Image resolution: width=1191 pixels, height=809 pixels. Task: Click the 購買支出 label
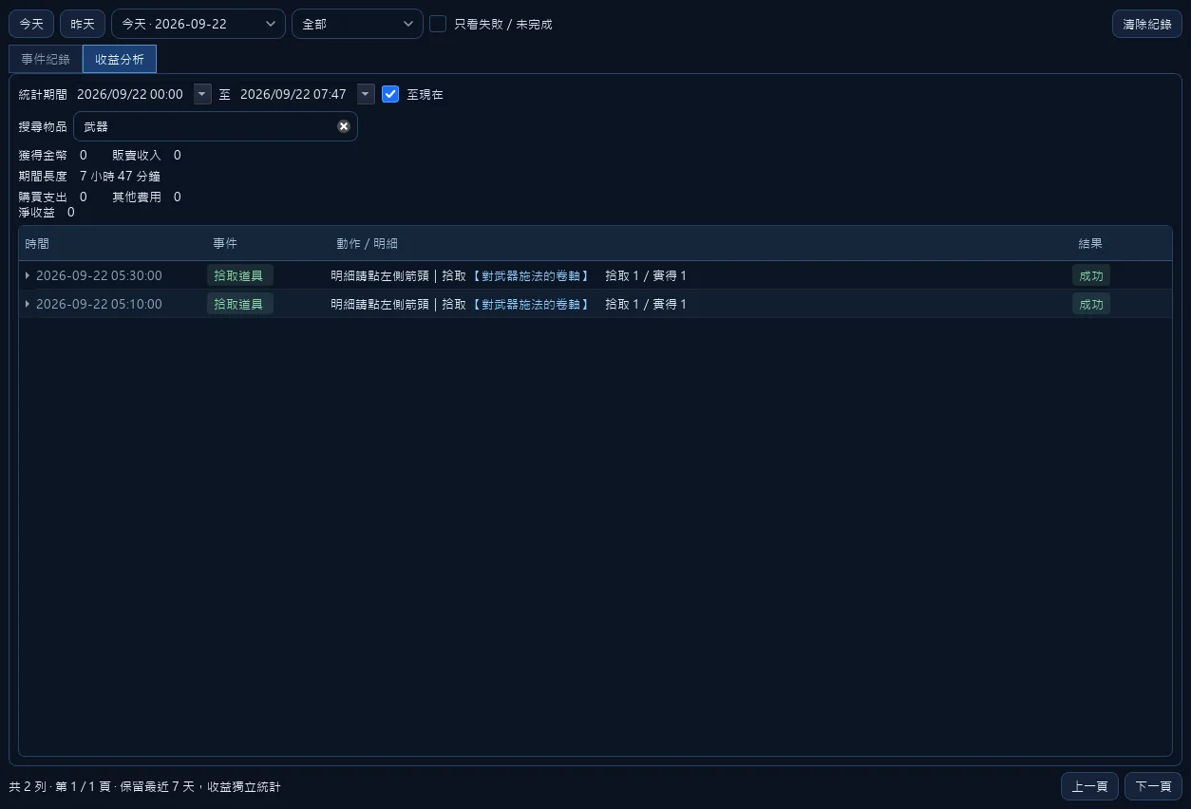[x=43, y=197]
